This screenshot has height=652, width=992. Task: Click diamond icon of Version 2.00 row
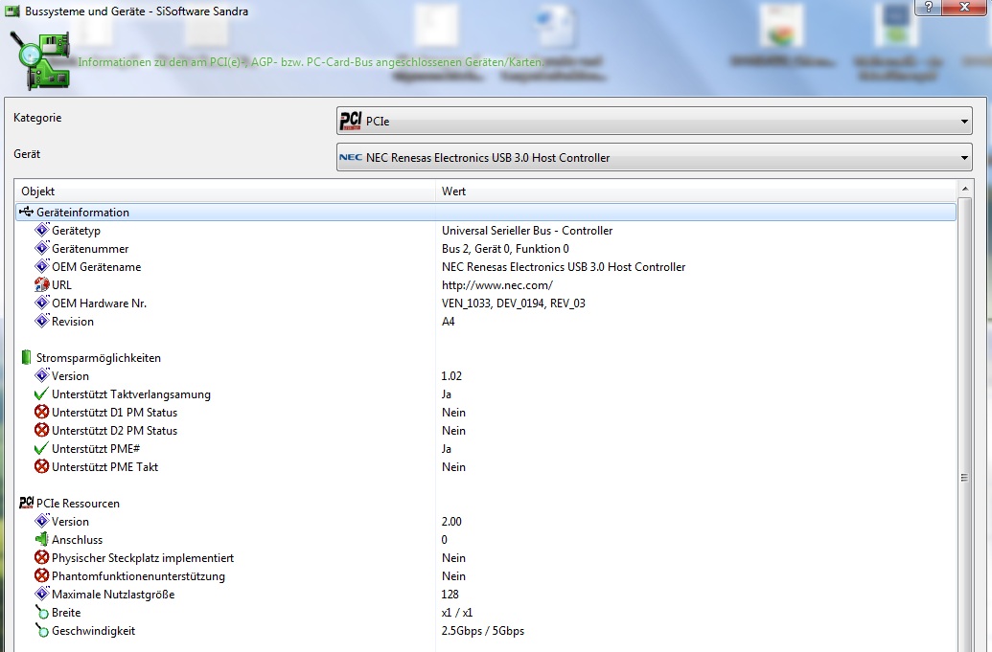(42, 521)
